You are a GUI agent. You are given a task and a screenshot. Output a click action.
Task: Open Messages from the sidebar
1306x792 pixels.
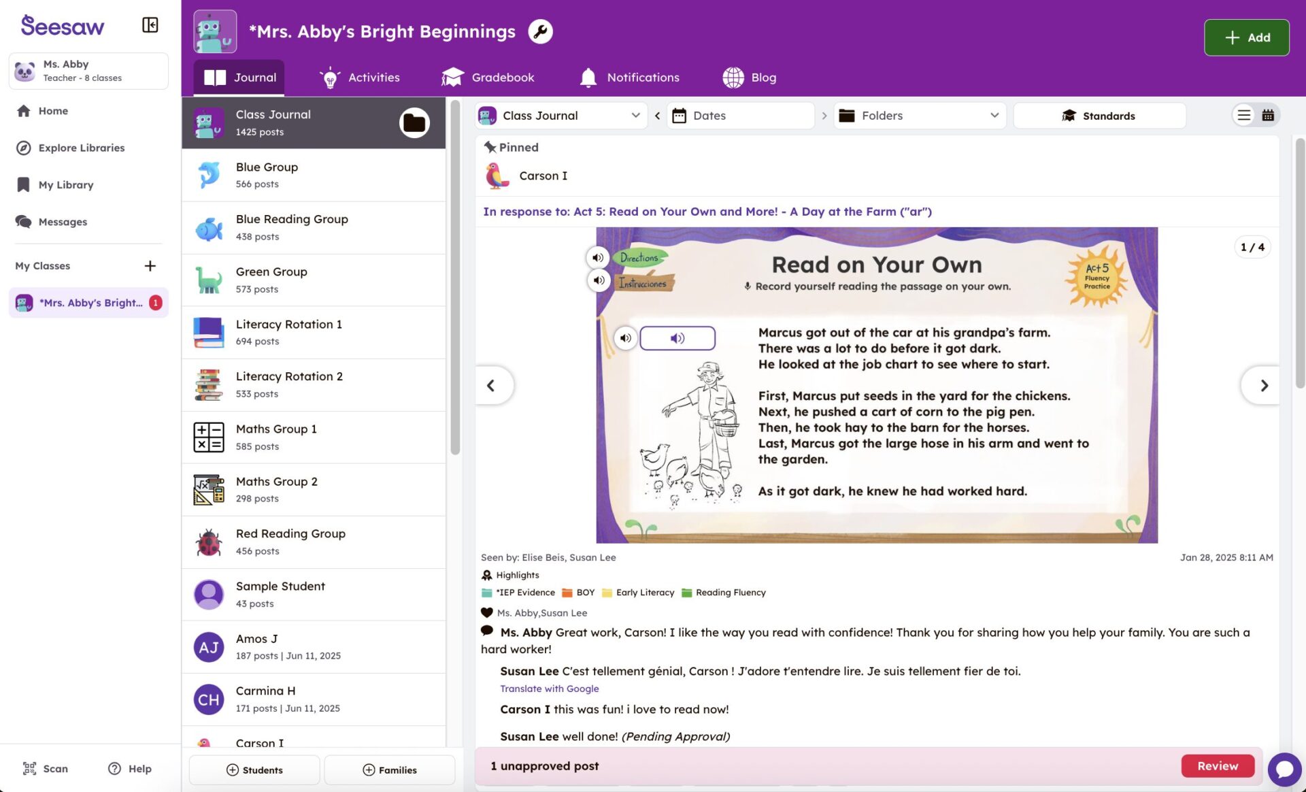tap(63, 221)
